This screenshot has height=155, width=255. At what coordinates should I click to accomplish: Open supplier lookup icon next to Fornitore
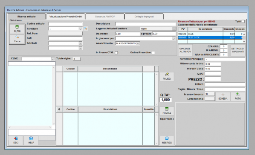tap(86, 29)
